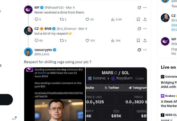View analytics of CZ's 15K views tweet
This screenshot has height=121, width=177.
(x=113, y=40)
